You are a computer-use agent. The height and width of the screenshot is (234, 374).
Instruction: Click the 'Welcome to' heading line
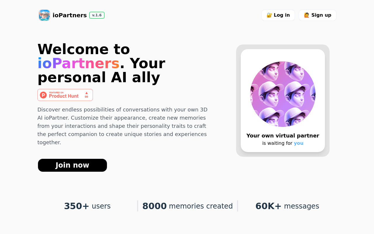pyautogui.click(x=84, y=49)
